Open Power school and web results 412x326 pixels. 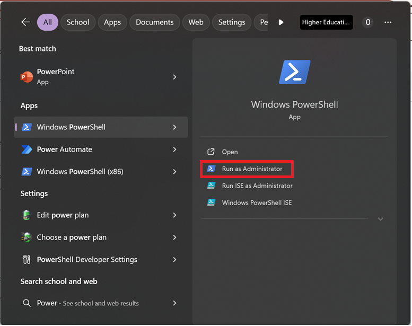coord(101,303)
